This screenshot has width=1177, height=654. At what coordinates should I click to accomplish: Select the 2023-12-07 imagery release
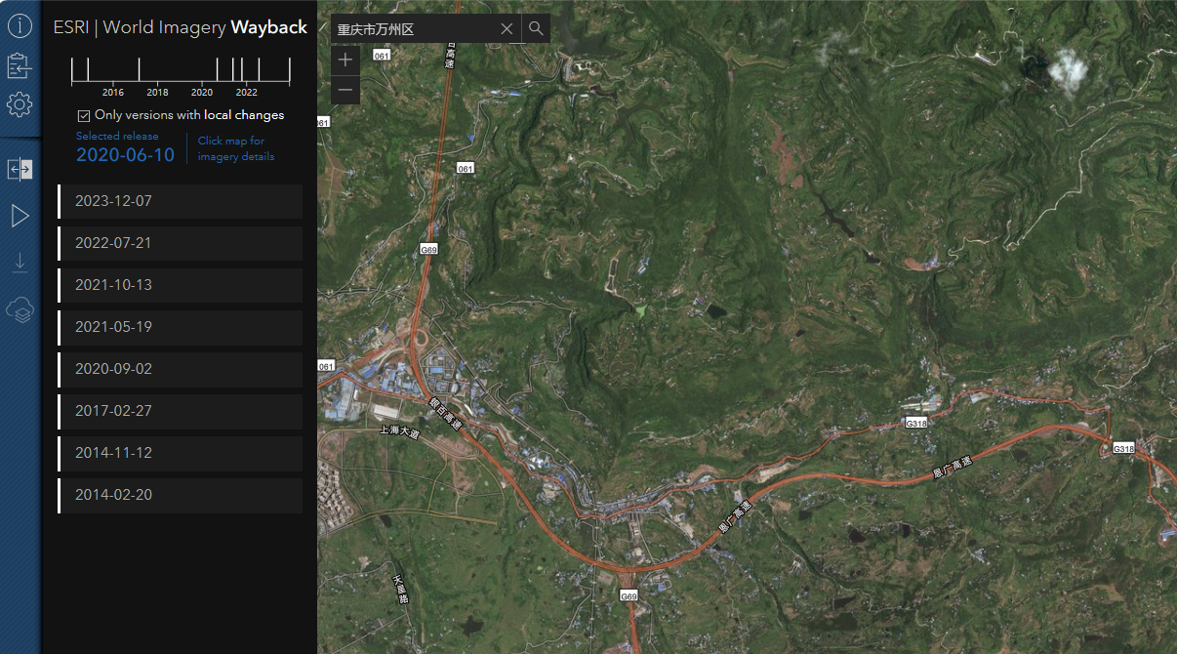[181, 201]
